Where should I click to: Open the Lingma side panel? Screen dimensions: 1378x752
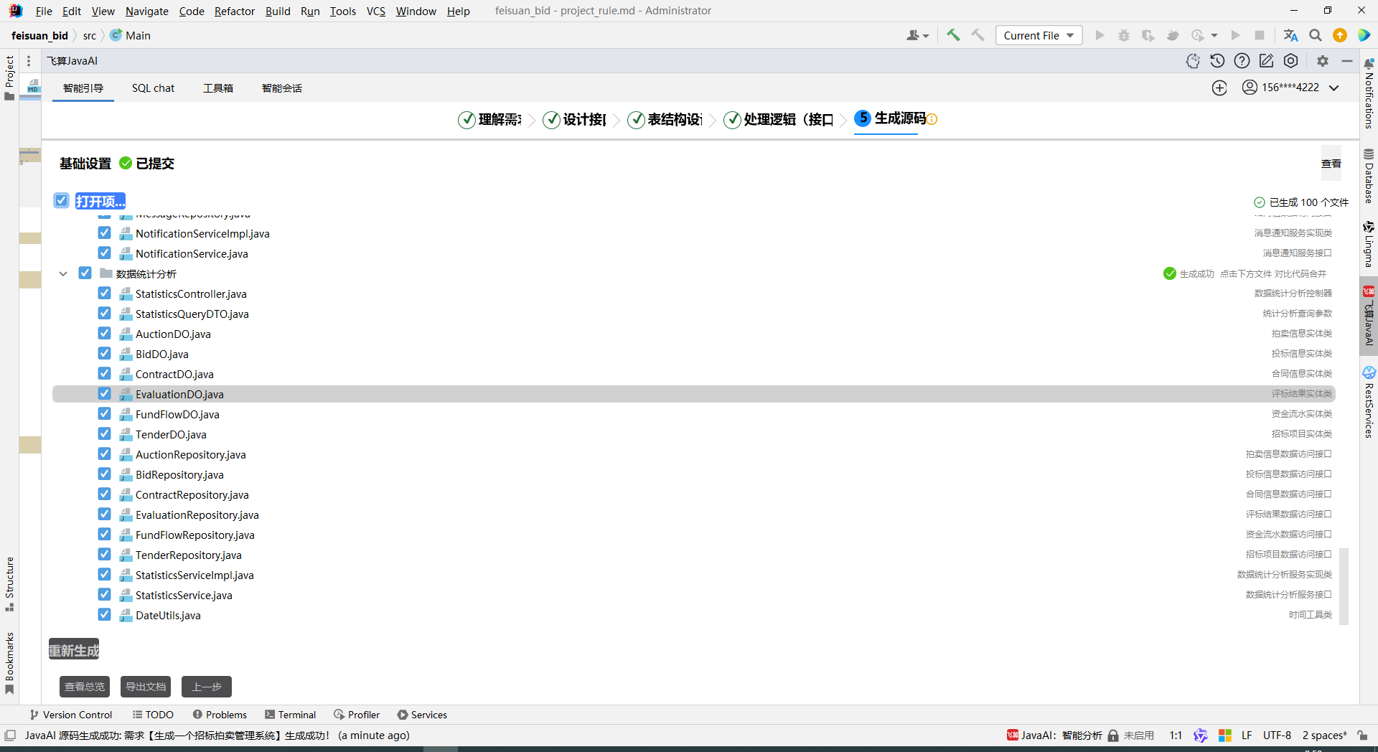click(1369, 244)
